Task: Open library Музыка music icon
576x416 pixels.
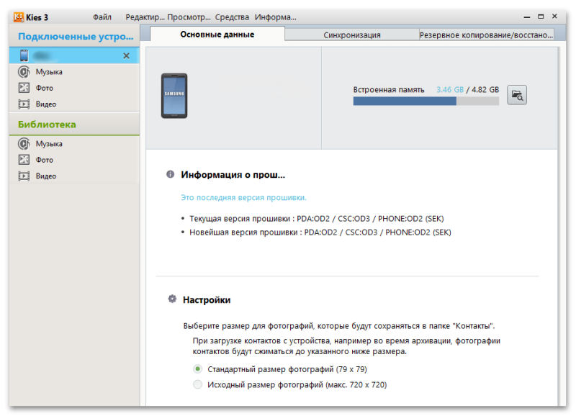Action: (x=24, y=143)
